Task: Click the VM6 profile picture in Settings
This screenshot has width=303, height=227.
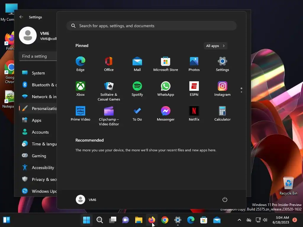Action: point(28,35)
